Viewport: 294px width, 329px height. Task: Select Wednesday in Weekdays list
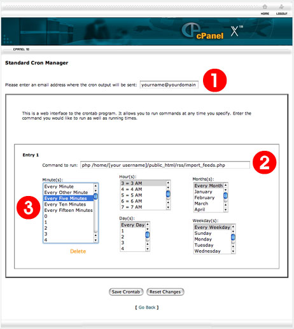click(213, 251)
